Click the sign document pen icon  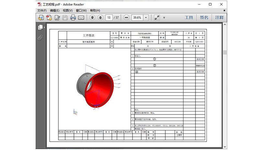coord(57,18)
